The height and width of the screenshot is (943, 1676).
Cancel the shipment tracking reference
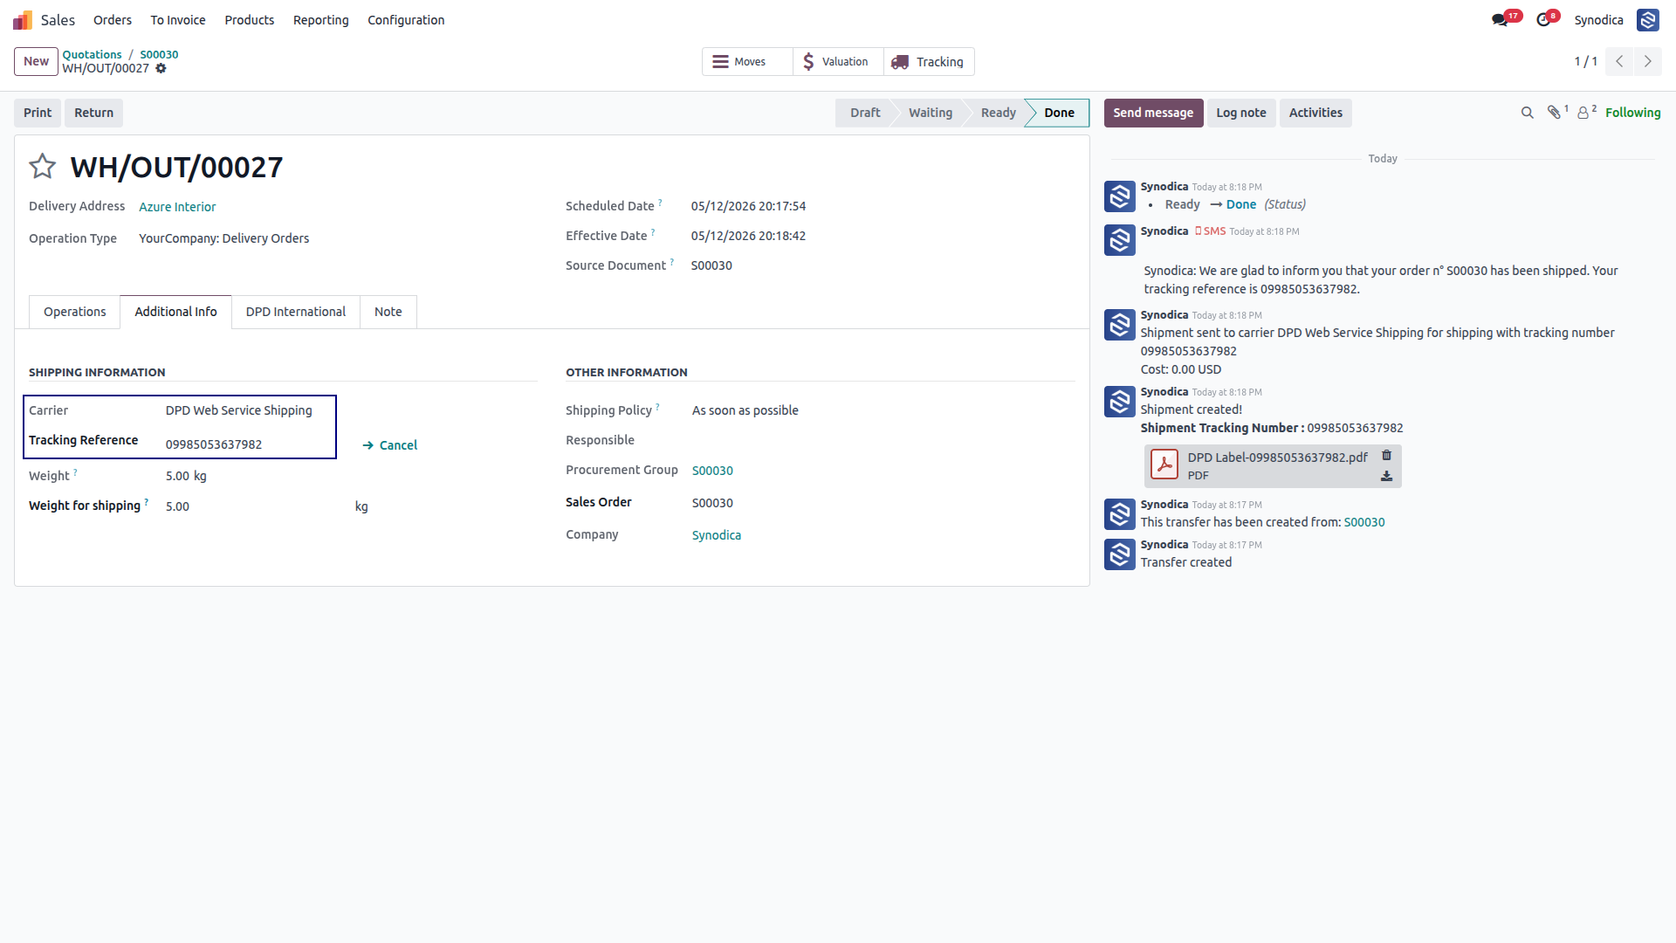tap(390, 445)
